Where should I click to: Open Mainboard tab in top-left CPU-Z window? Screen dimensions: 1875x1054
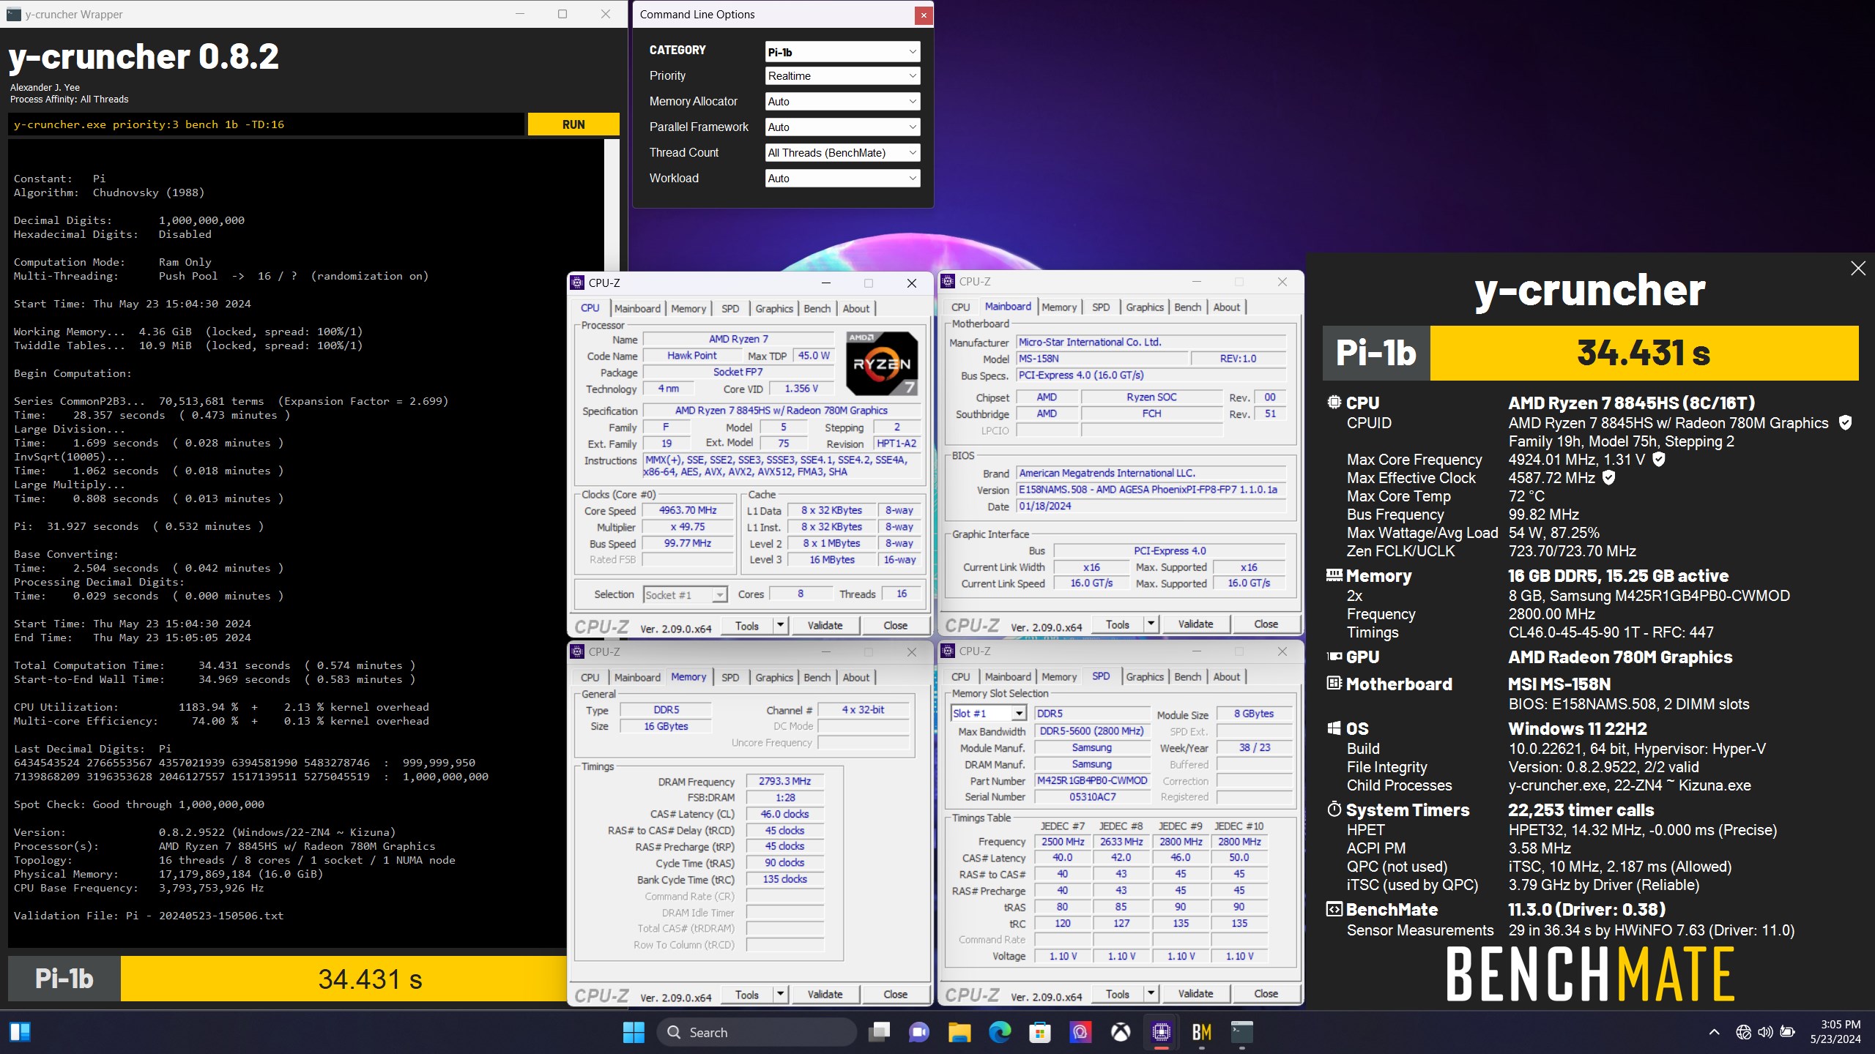tap(637, 309)
